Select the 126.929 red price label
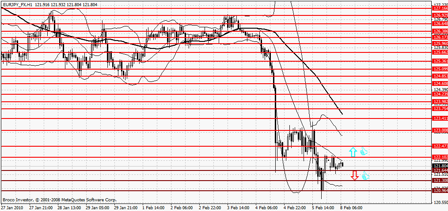This screenshot has width=448, height=211. click(440, 15)
